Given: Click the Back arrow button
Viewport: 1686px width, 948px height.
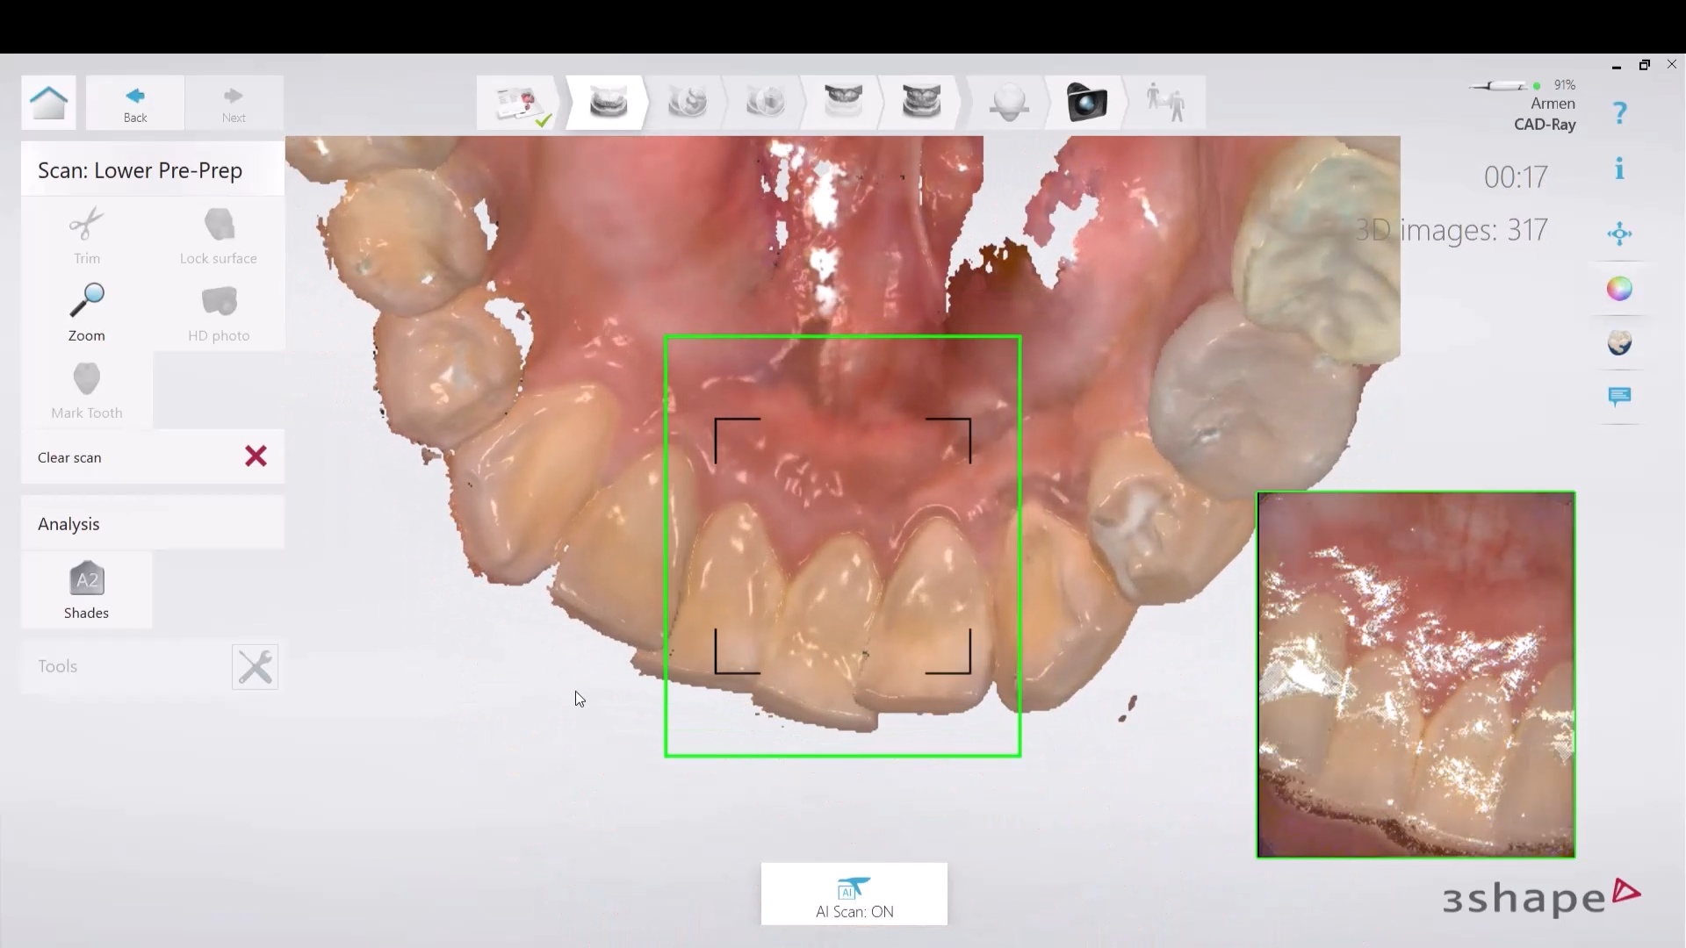Looking at the screenshot, I should point(135,103).
